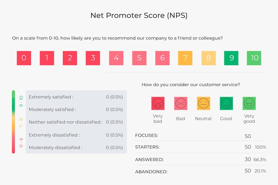Select the dark green score 9
The width and height of the screenshot is (278, 185).
click(231, 58)
